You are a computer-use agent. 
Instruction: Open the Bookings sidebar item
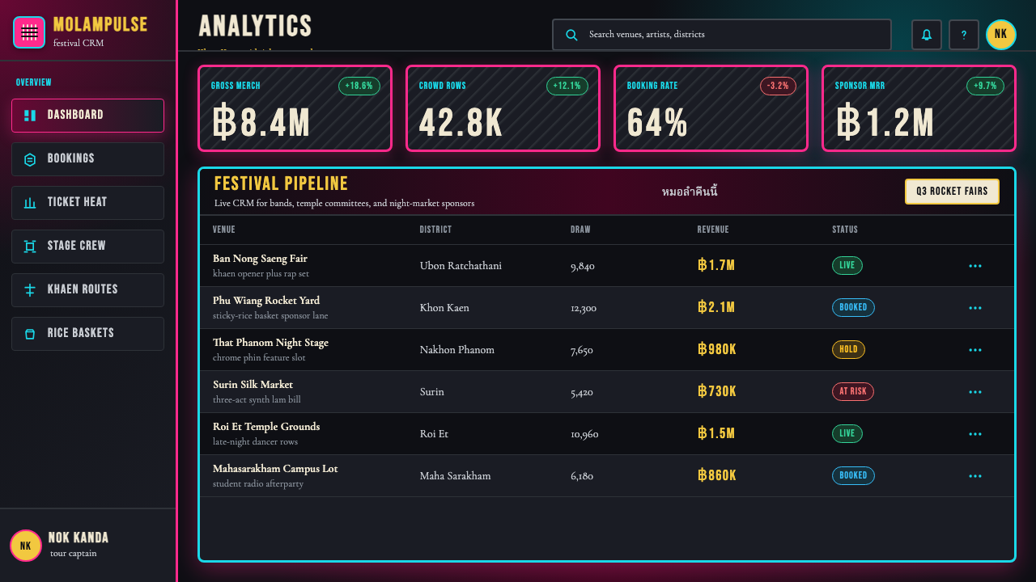coord(87,159)
